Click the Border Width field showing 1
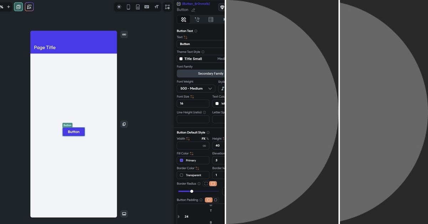 pyautogui.click(x=219, y=175)
